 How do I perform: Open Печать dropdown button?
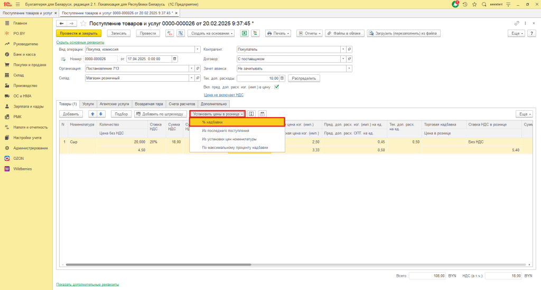[278, 33]
